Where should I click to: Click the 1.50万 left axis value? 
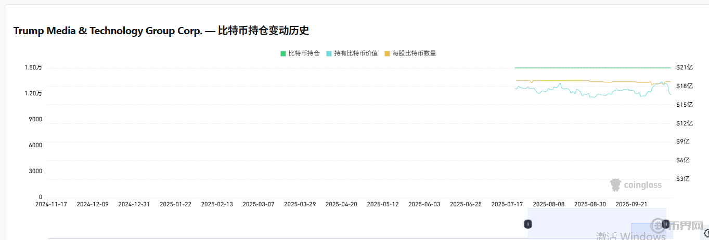pos(33,67)
